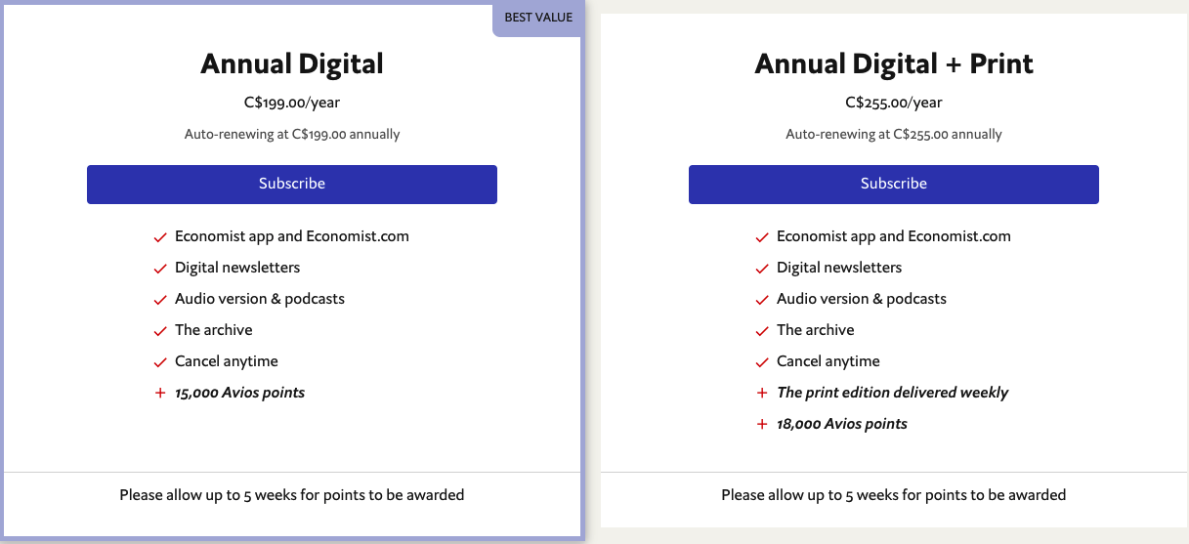Click checkmark next to Digital plan's Digital newsletters
This screenshot has height=544, width=1189.
[160, 269]
